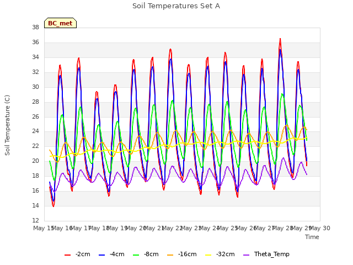Click the purple Theta_Temp legend color marker
The width and height of the screenshot is (353, 265).
(247, 255)
